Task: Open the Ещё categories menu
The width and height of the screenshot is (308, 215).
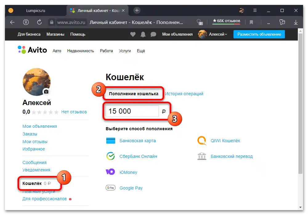Action: [141, 51]
